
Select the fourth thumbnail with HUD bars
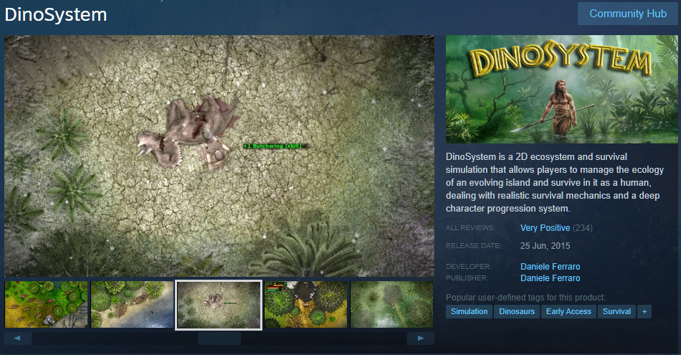[x=306, y=304]
